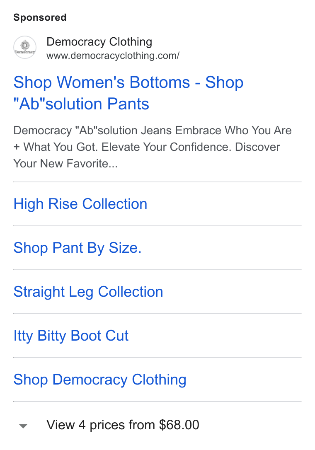Screen dimensions: 315x450
Task: Click View 4 prices from $68.00
Action: pyautogui.click(x=123, y=425)
